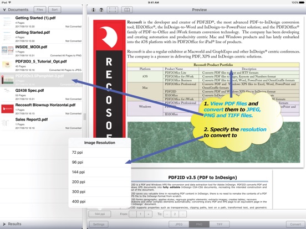Tap INSIDE_MODI.pdf thumbnail
Screen dimensions: 306x229
(x=7, y=51)
